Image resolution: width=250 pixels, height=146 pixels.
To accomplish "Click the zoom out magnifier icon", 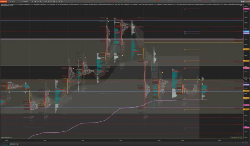I will (x=48, y=1).
